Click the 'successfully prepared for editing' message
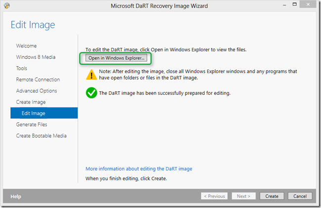321x208 pixels. [165, 93]
